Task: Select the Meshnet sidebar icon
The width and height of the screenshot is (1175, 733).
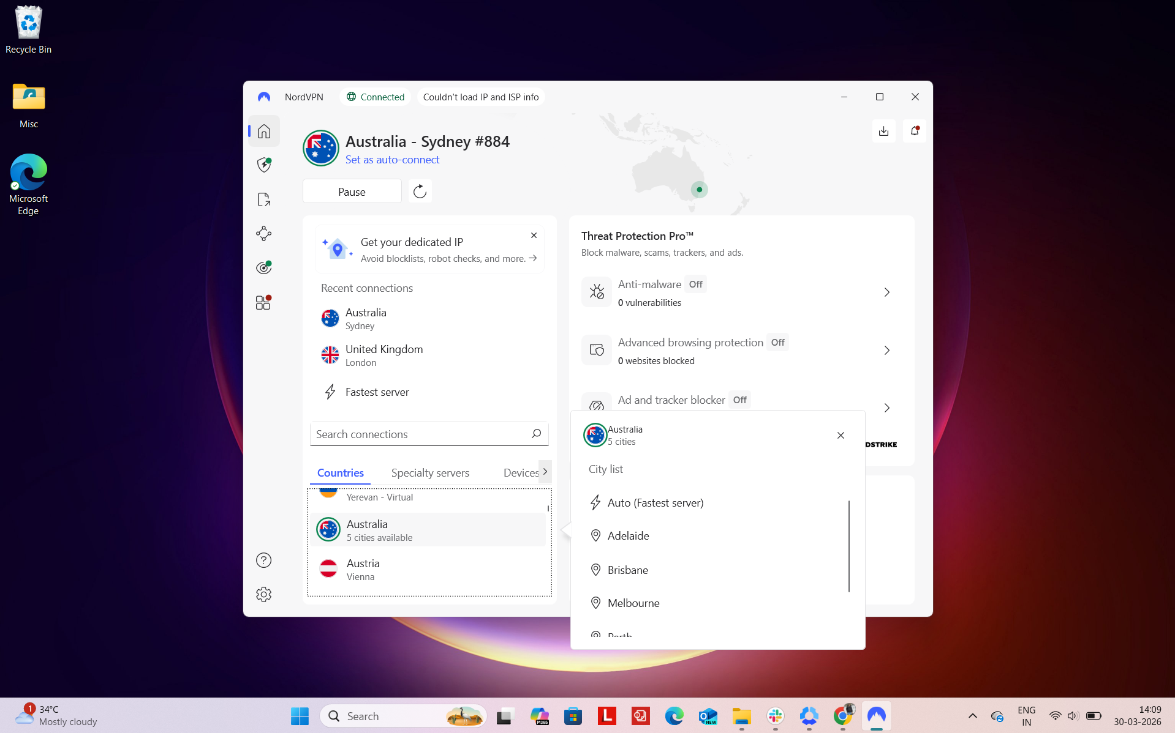Action: pos(263,233)
